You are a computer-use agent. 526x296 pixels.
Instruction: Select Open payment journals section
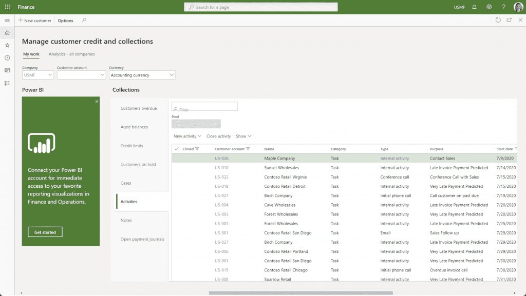(142, 239)
